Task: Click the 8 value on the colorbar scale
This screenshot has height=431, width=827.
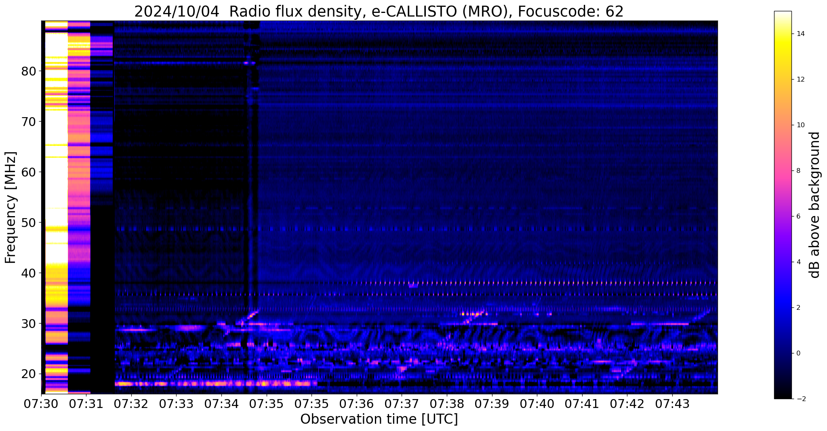Action: [798, 171]
